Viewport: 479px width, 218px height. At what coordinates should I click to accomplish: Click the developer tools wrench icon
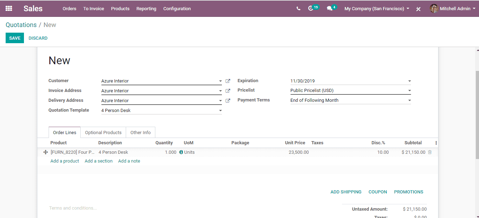point(418,9)
